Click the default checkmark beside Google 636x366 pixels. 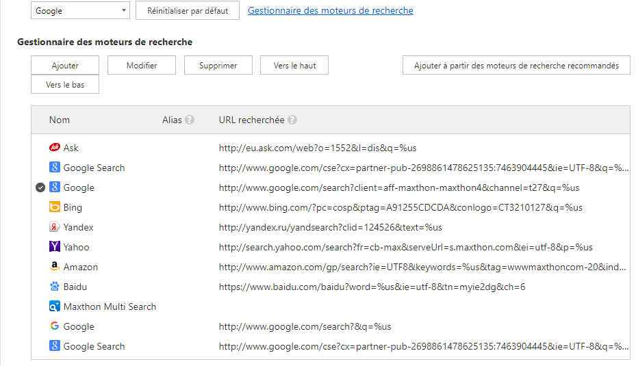pos(40,187)
